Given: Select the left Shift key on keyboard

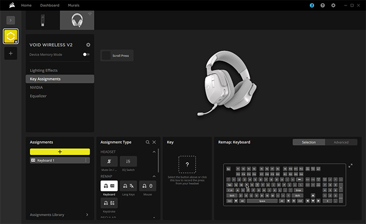Looking at the screenshot, I should (x=232, y=196).
